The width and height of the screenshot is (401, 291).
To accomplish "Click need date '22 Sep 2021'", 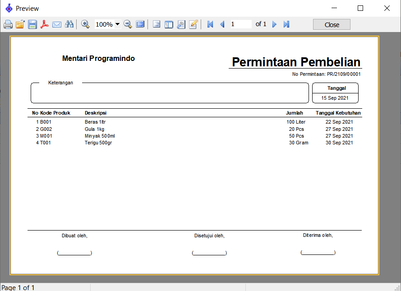I will pyautogui.click(x=339, y=122).
